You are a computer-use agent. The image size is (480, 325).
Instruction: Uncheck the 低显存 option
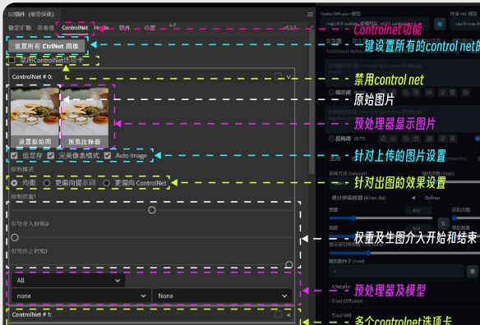point(14,156)
